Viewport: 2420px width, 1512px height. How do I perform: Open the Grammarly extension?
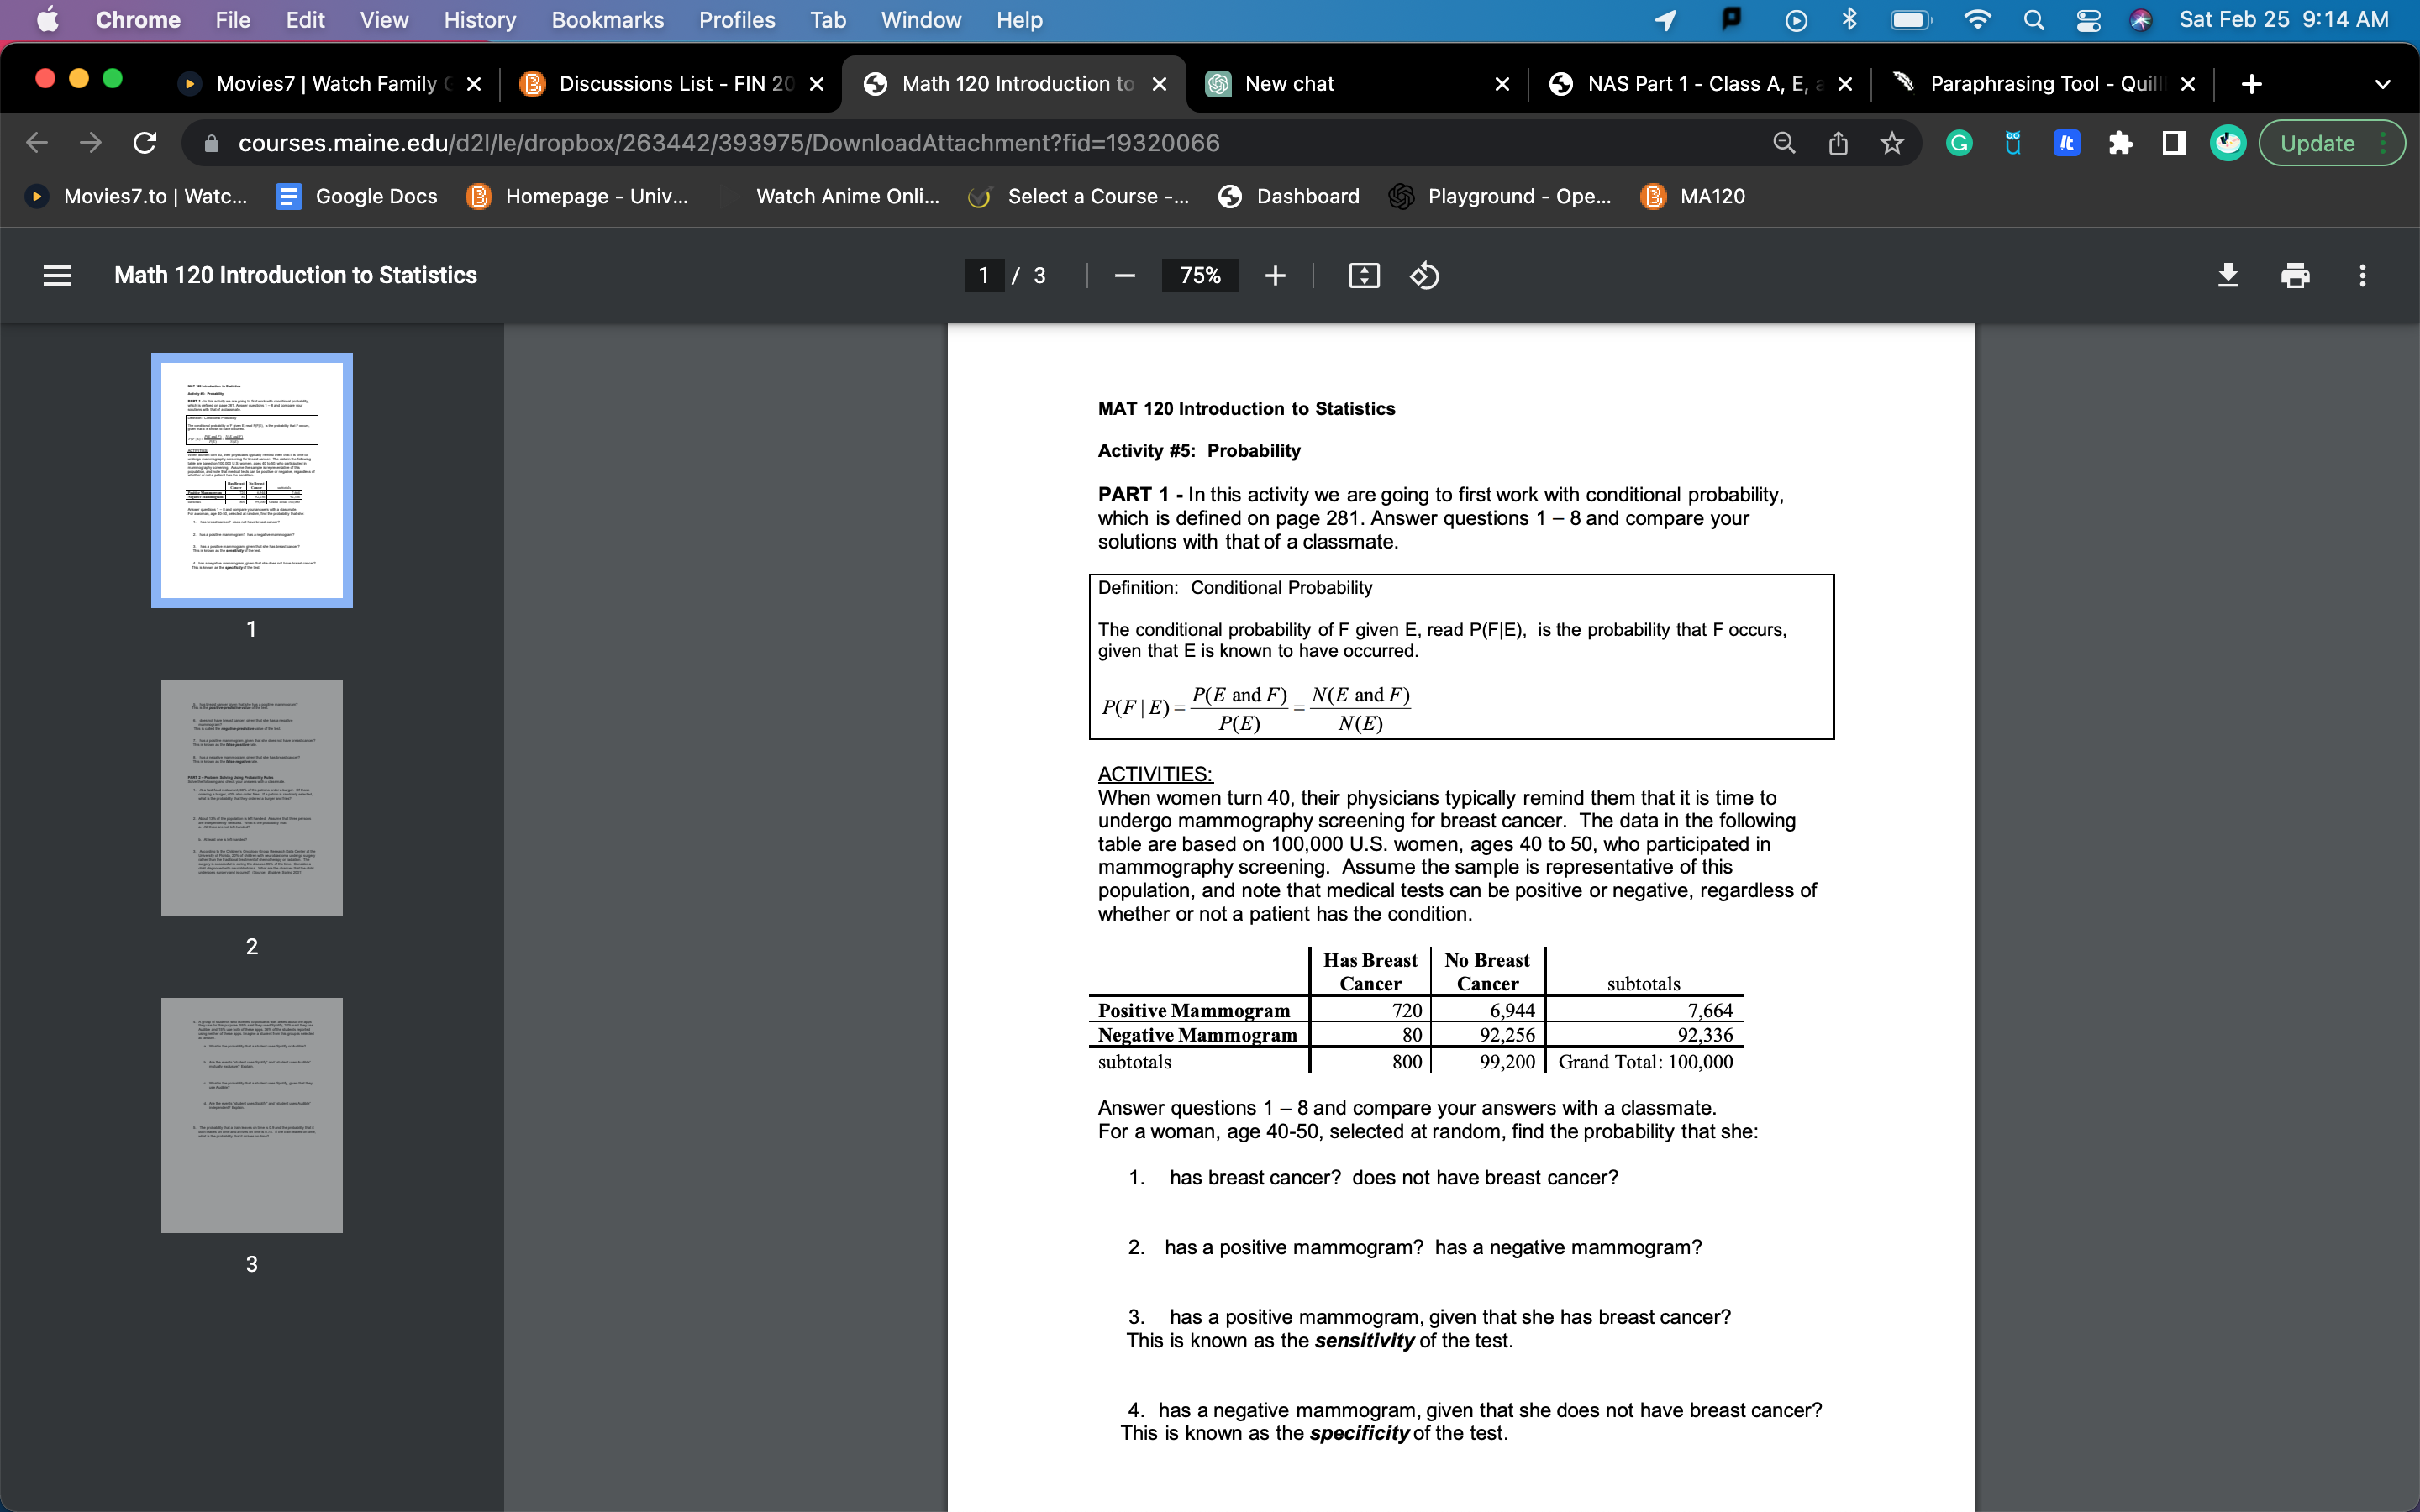(1957, 143)
